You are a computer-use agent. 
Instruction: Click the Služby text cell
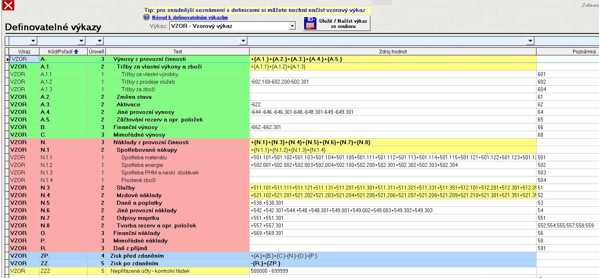[x=178, y=188]
